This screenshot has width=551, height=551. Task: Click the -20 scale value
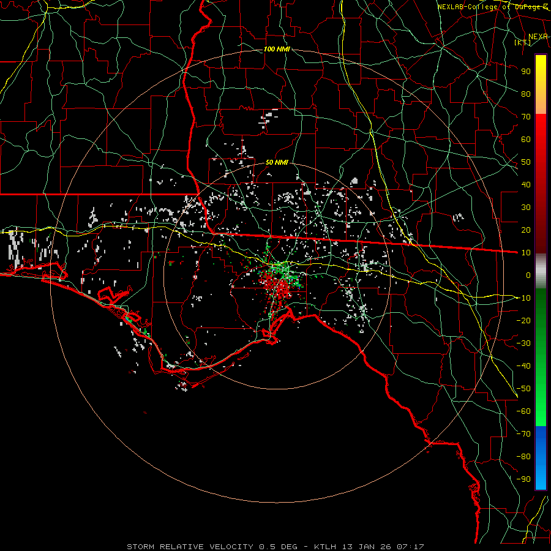[523, 320]
